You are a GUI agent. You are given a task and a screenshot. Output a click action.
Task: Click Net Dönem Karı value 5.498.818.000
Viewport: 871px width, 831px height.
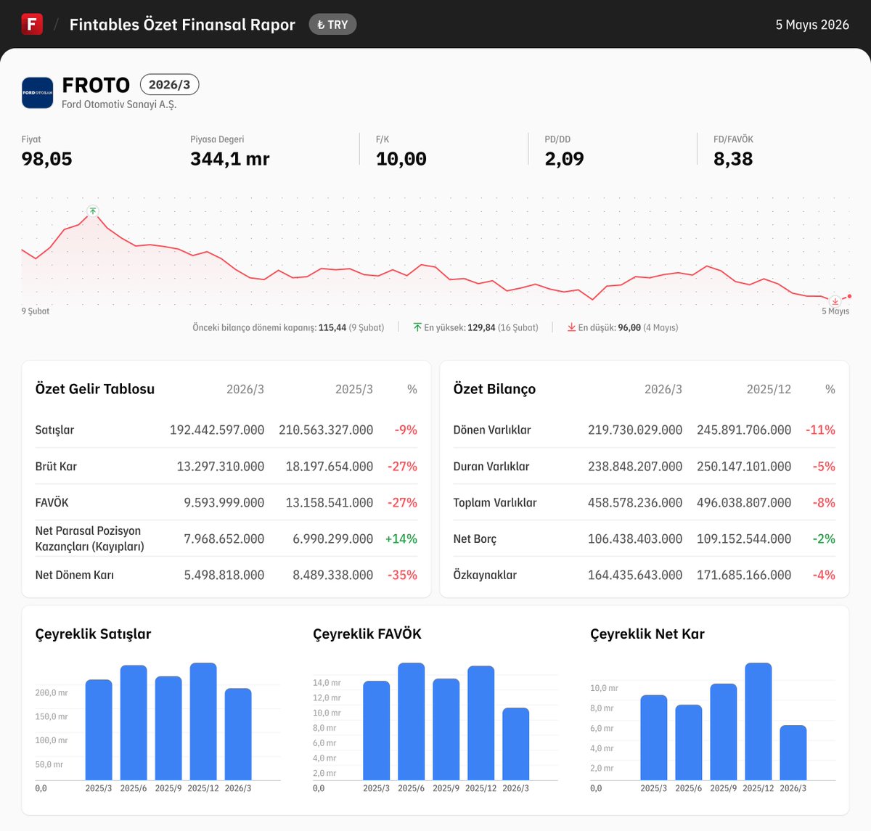pos(224,575)
